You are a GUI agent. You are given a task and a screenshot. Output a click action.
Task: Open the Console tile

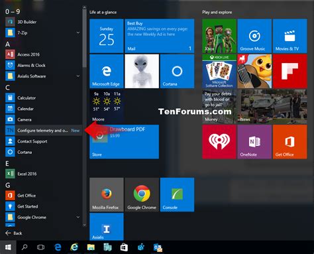pos(177,194)
